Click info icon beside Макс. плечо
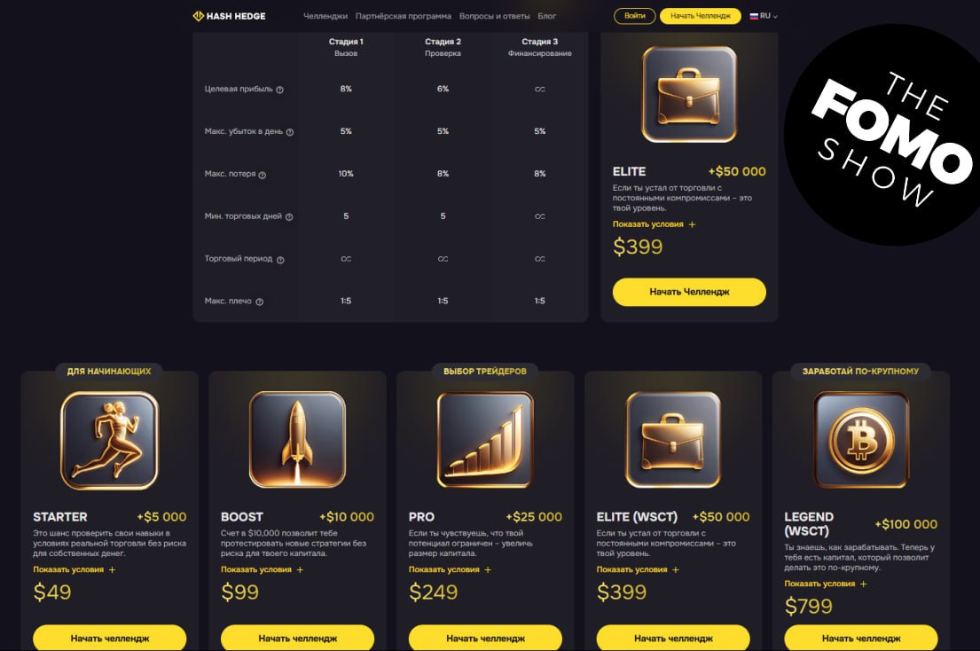Screen dimensions: 980x651 [259, 302]
